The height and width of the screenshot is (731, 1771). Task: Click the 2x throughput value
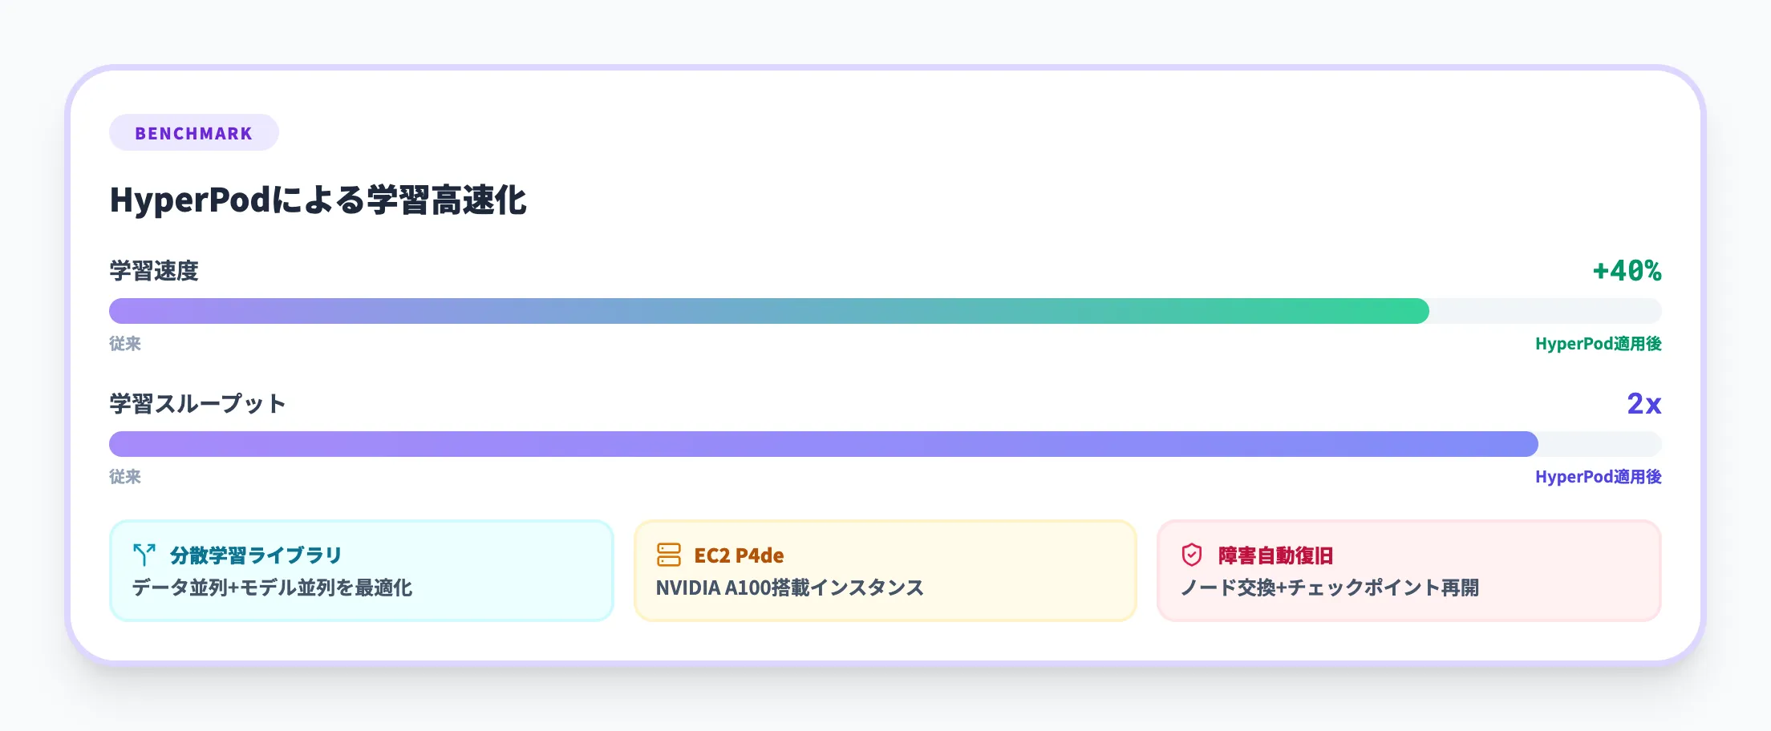click(1643, 403)
